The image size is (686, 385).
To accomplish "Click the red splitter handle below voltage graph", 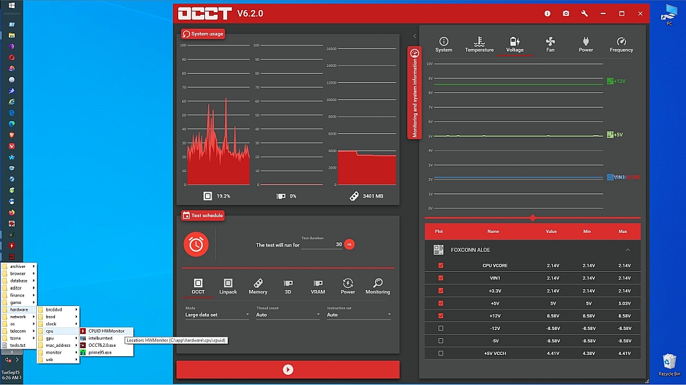I will point(533,218).
